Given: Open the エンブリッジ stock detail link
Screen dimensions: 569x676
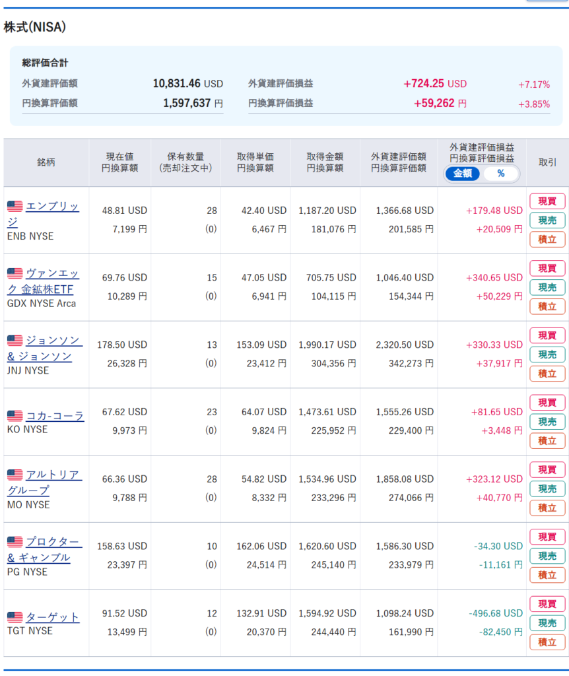Looking at the screenshot, I should tap(51, 207).
